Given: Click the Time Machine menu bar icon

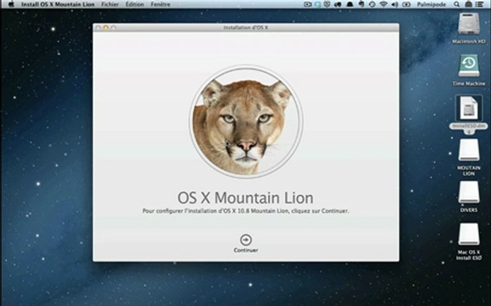Looking at the screenshot, I should pyautogui.click(x=372, y=4).
